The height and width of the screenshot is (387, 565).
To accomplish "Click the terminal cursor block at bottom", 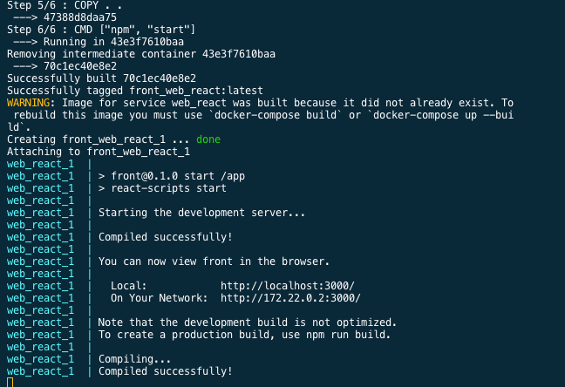I will click(10, 382).
